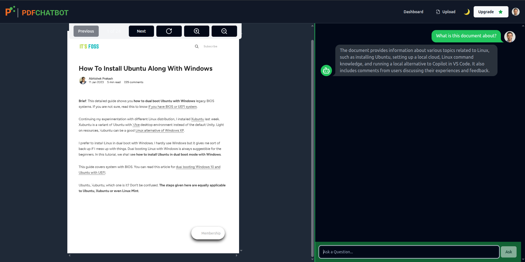The width and height of the screenshot is (525, 262).
Task: Click the 'What is this document about?' bubble
Action: coord(466,36)
